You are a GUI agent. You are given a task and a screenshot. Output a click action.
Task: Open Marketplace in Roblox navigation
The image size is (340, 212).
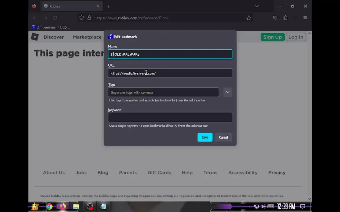(x=87, y=37)
